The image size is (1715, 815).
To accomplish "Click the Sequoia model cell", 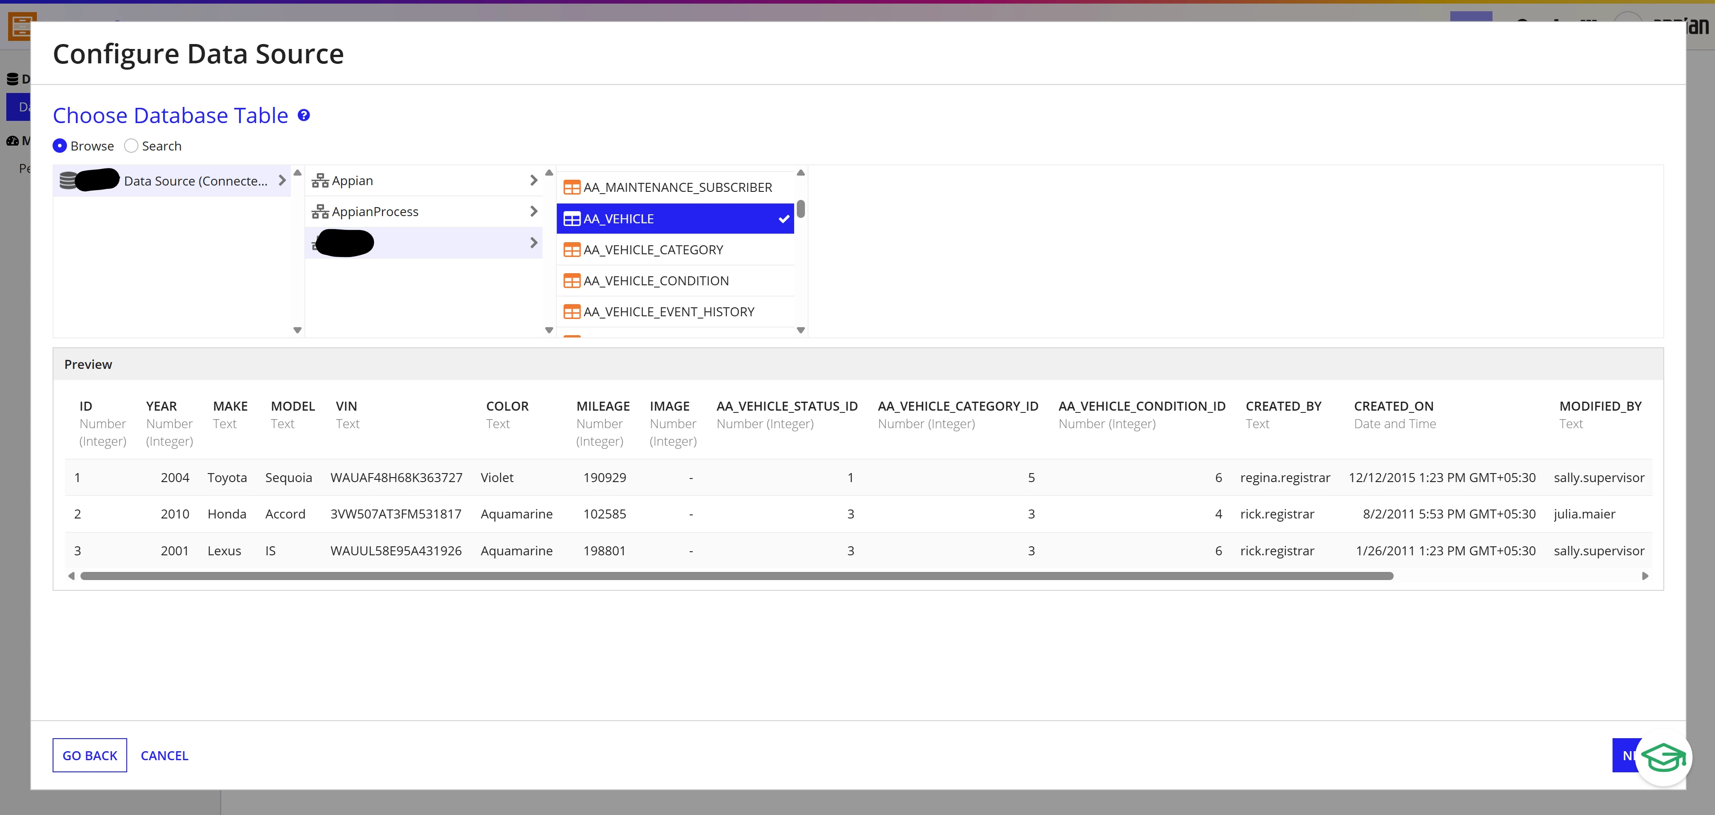I will tap(288, 478).
